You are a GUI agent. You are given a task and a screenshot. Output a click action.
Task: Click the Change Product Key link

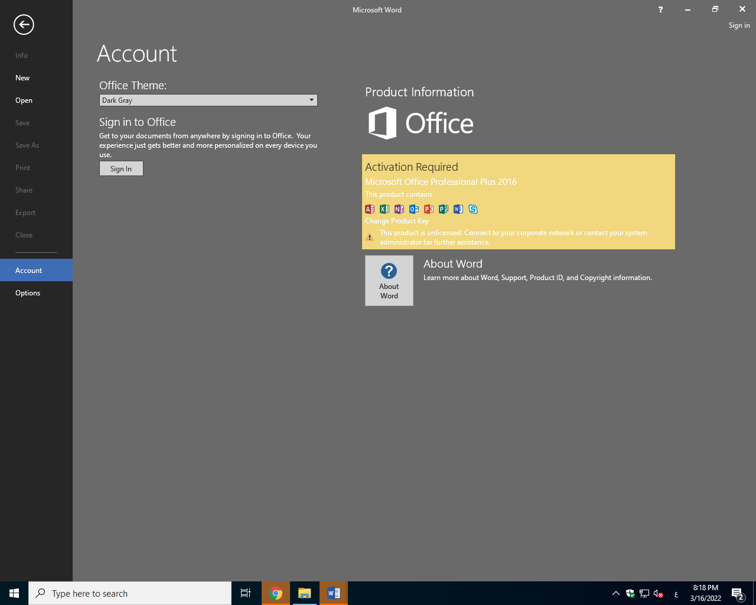point(397,221)
